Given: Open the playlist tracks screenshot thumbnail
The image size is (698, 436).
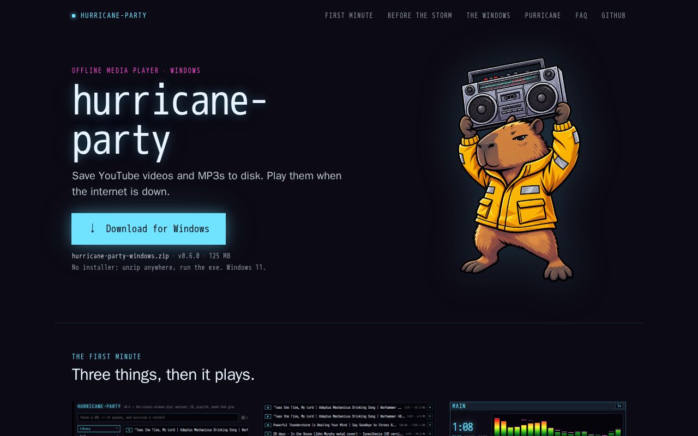Looking at the screenshot, I should coord(349,419).
